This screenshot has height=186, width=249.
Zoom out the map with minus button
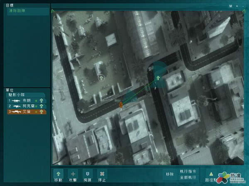tap(243, 7)
